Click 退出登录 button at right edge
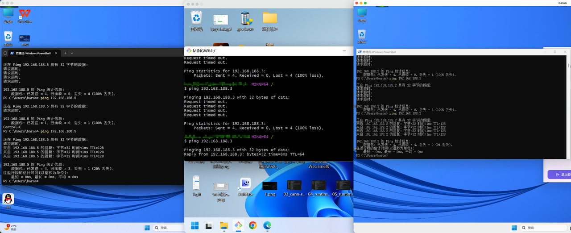This screenshot has width=571, height=233. tap(560, 175)
